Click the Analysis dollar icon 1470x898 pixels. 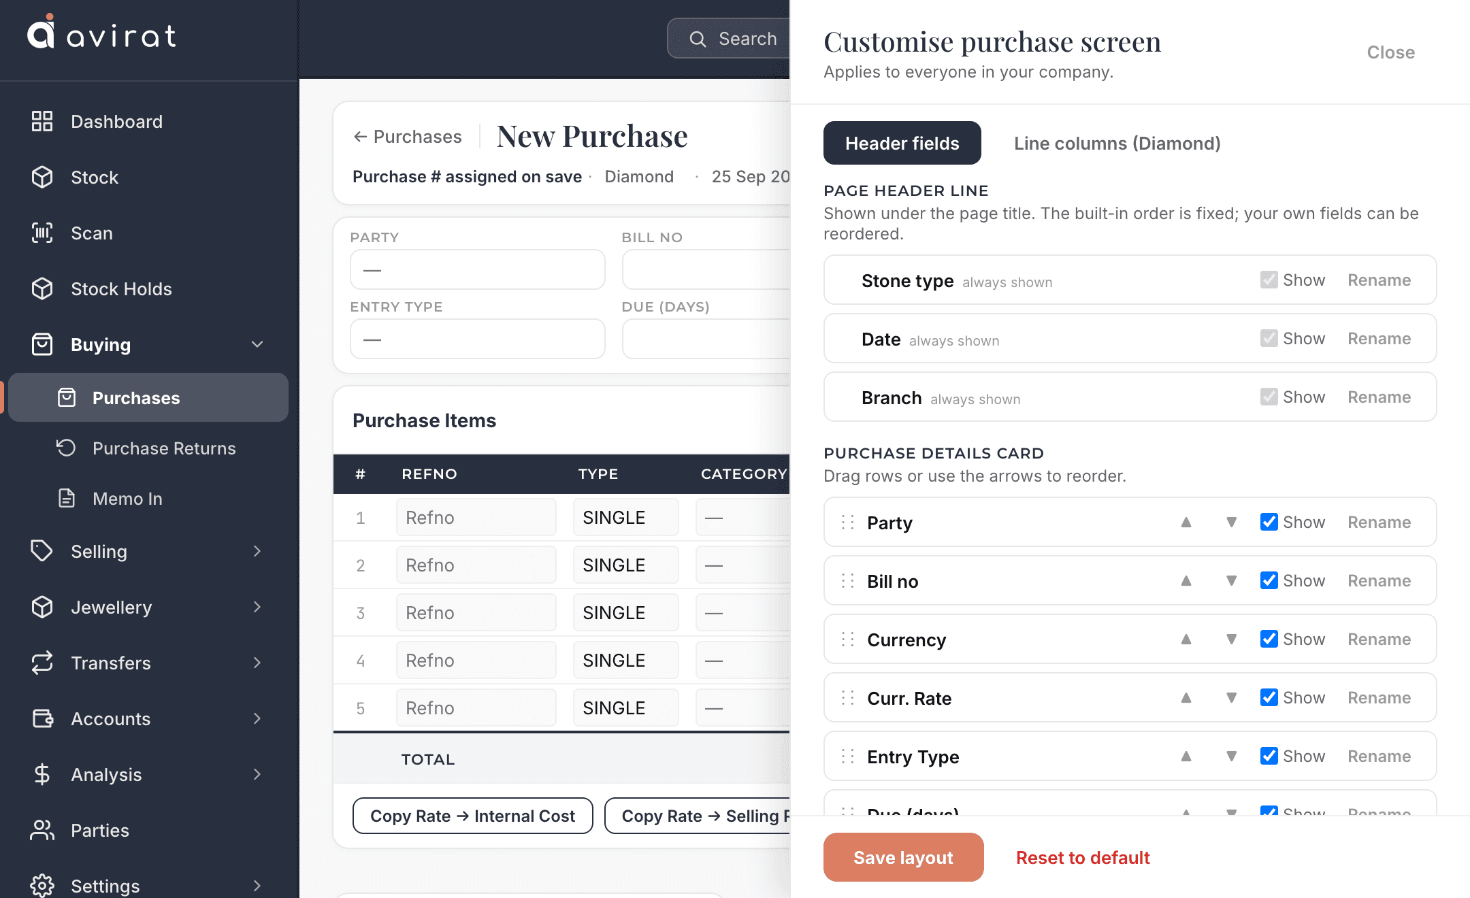coord(42,775)
